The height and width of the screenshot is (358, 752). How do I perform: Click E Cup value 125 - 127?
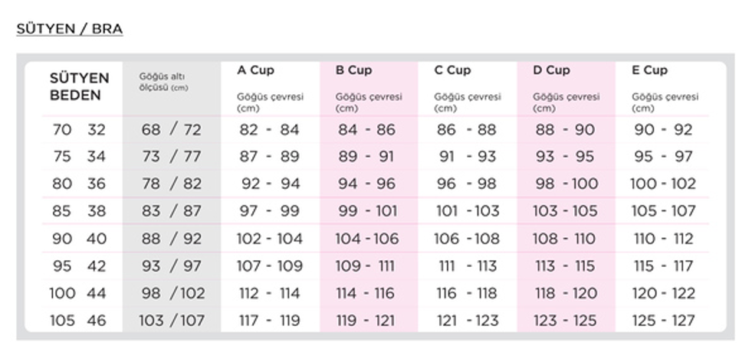[x=664, y=321]
